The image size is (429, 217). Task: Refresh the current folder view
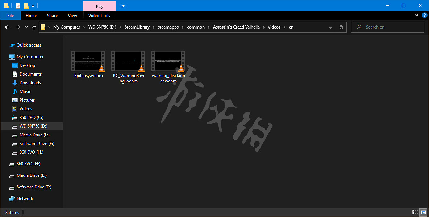point(341,27)
